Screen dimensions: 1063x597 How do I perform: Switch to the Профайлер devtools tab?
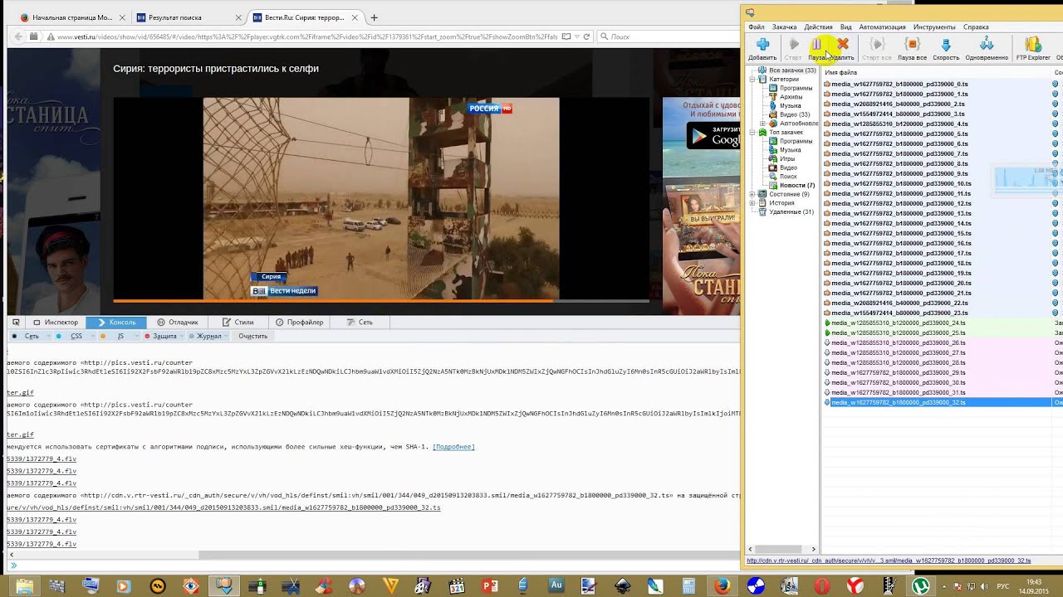(299, 322)
